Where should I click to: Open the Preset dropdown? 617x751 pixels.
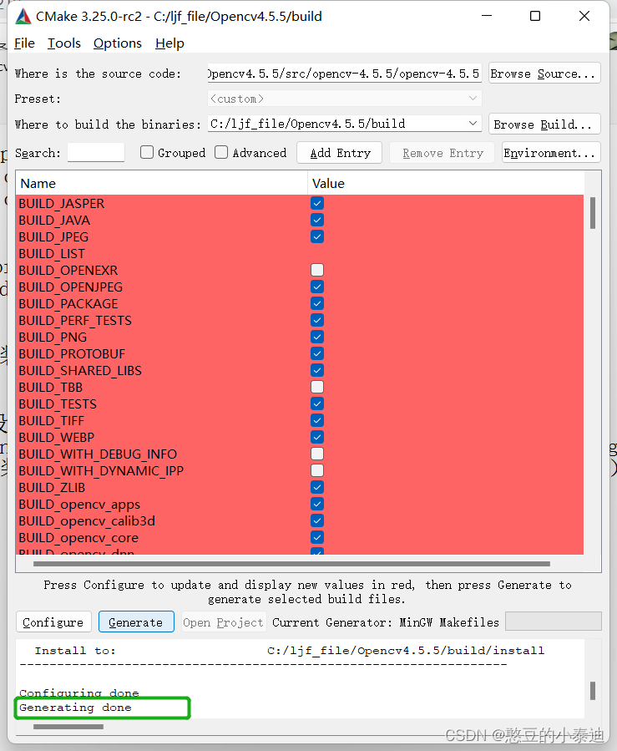click(x=344, y=99)
